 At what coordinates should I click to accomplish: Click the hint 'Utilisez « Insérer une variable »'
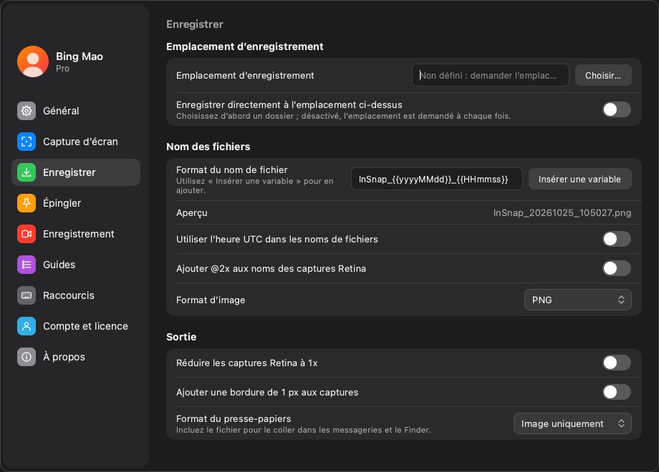click(255, 185)
